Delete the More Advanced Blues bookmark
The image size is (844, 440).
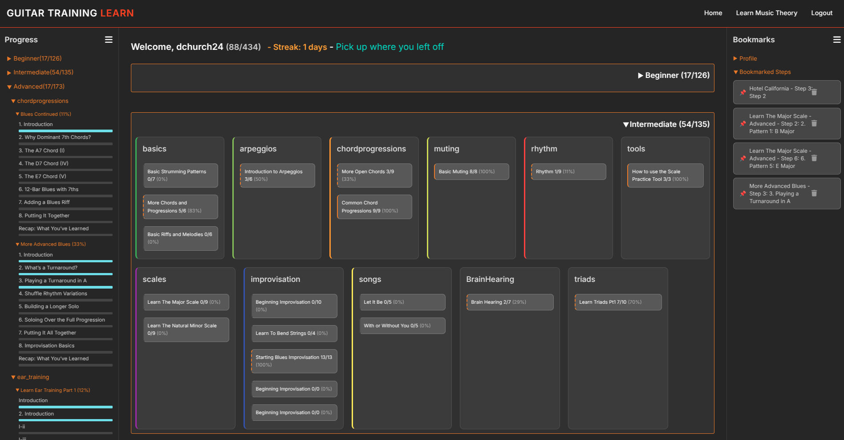coord(815,193)
